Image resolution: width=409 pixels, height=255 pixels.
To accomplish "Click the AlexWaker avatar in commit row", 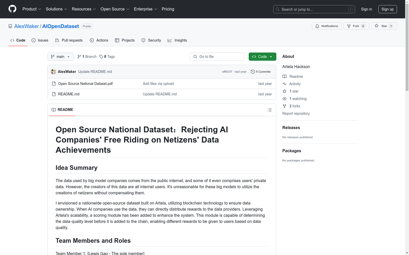I will pos(53,72).
